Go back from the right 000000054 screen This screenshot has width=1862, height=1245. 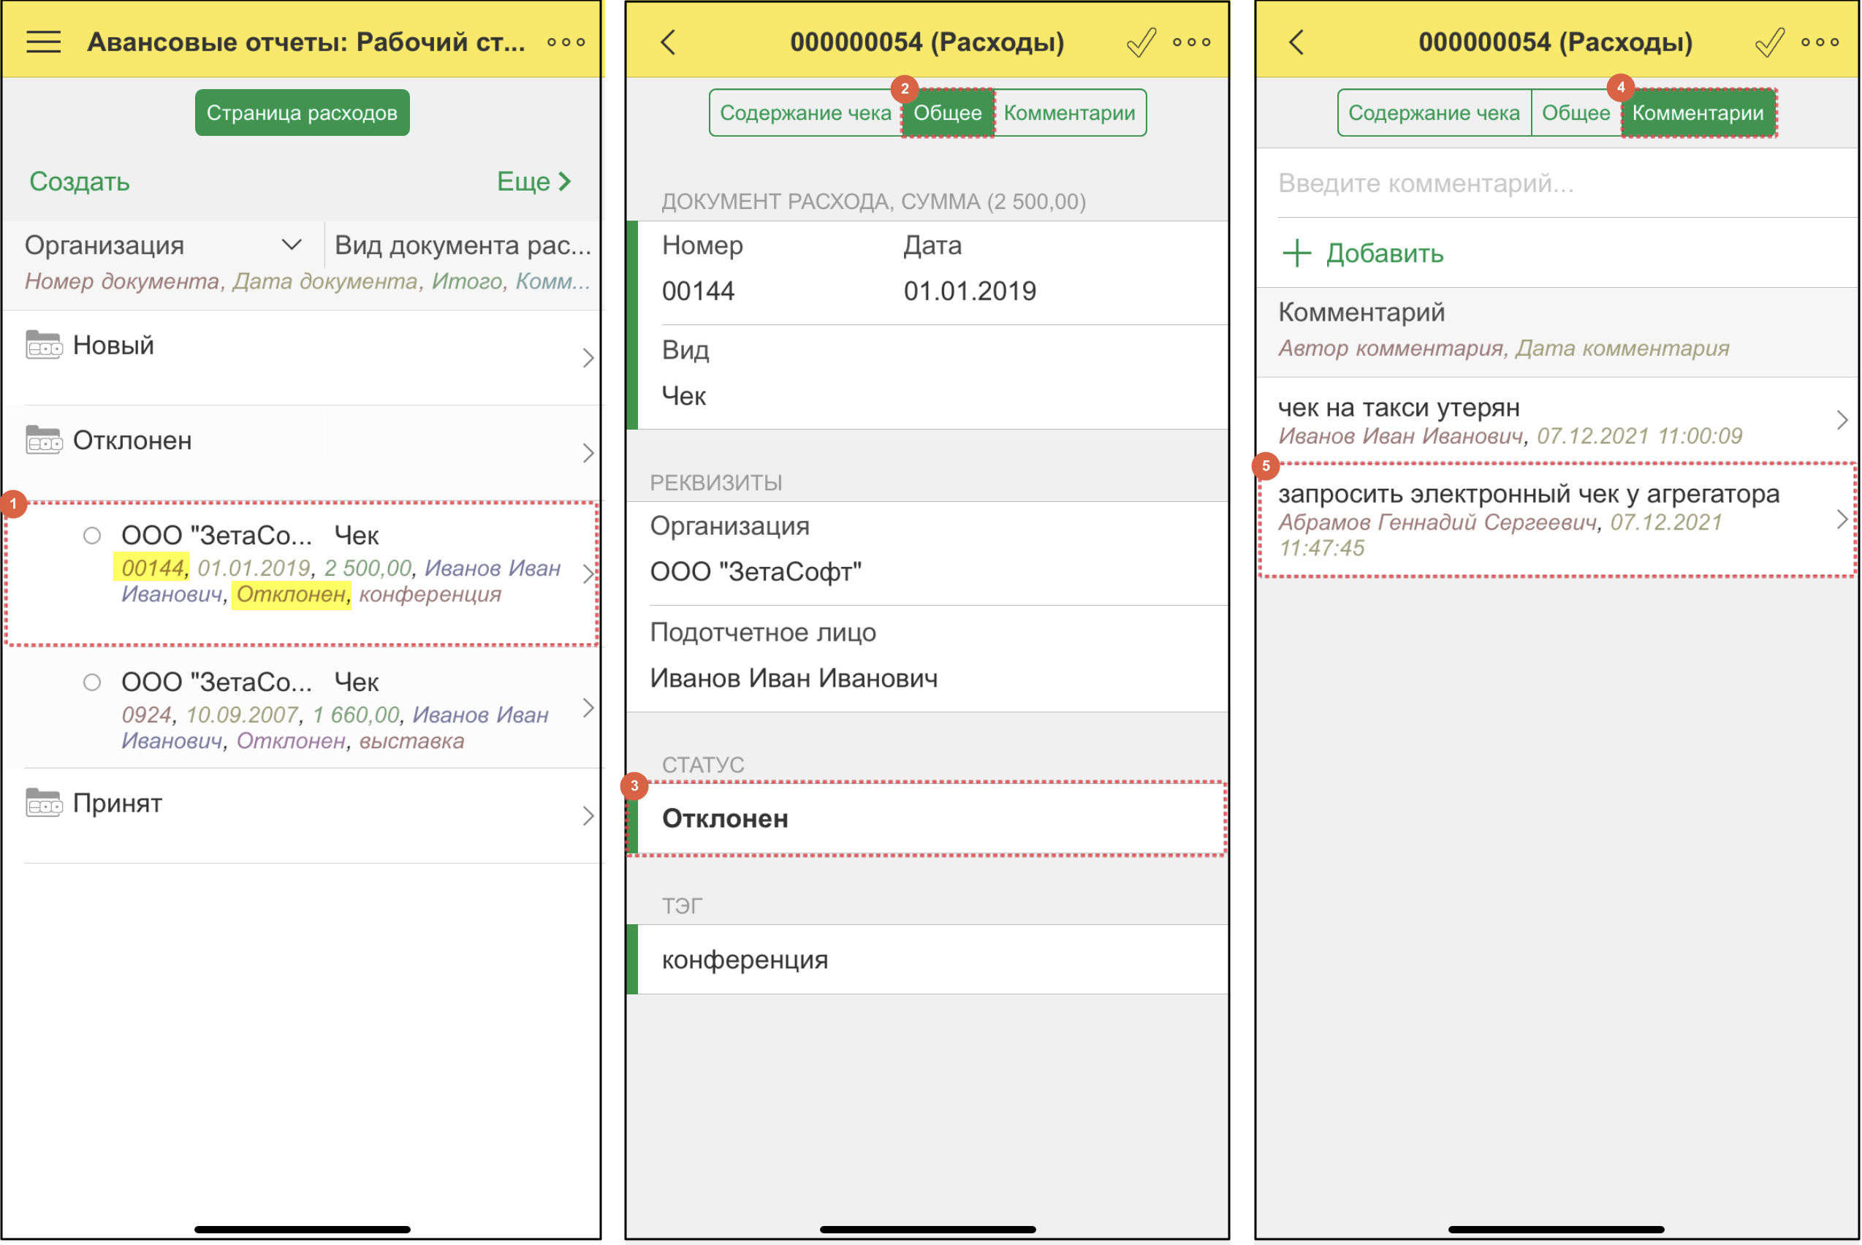[x=1296, y=42]
